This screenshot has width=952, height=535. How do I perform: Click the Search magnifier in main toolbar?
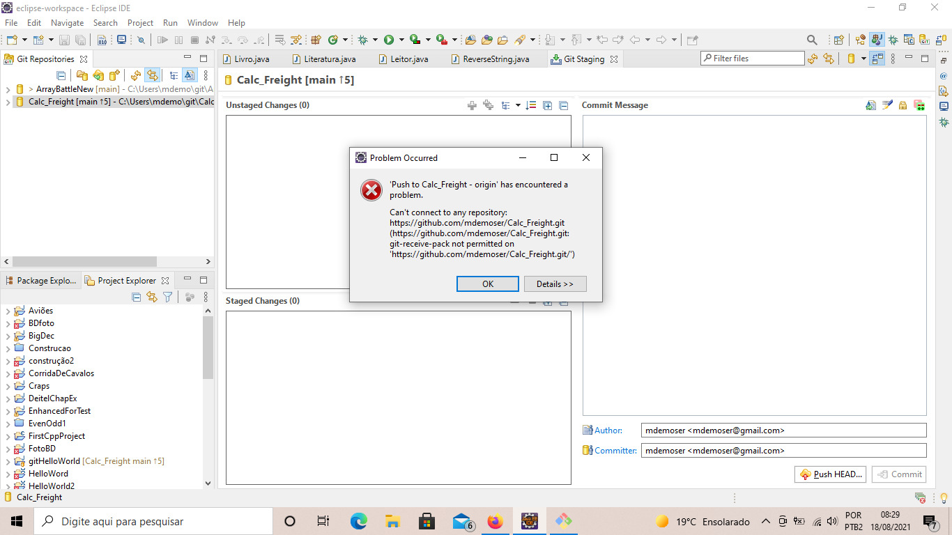point(812,40)
